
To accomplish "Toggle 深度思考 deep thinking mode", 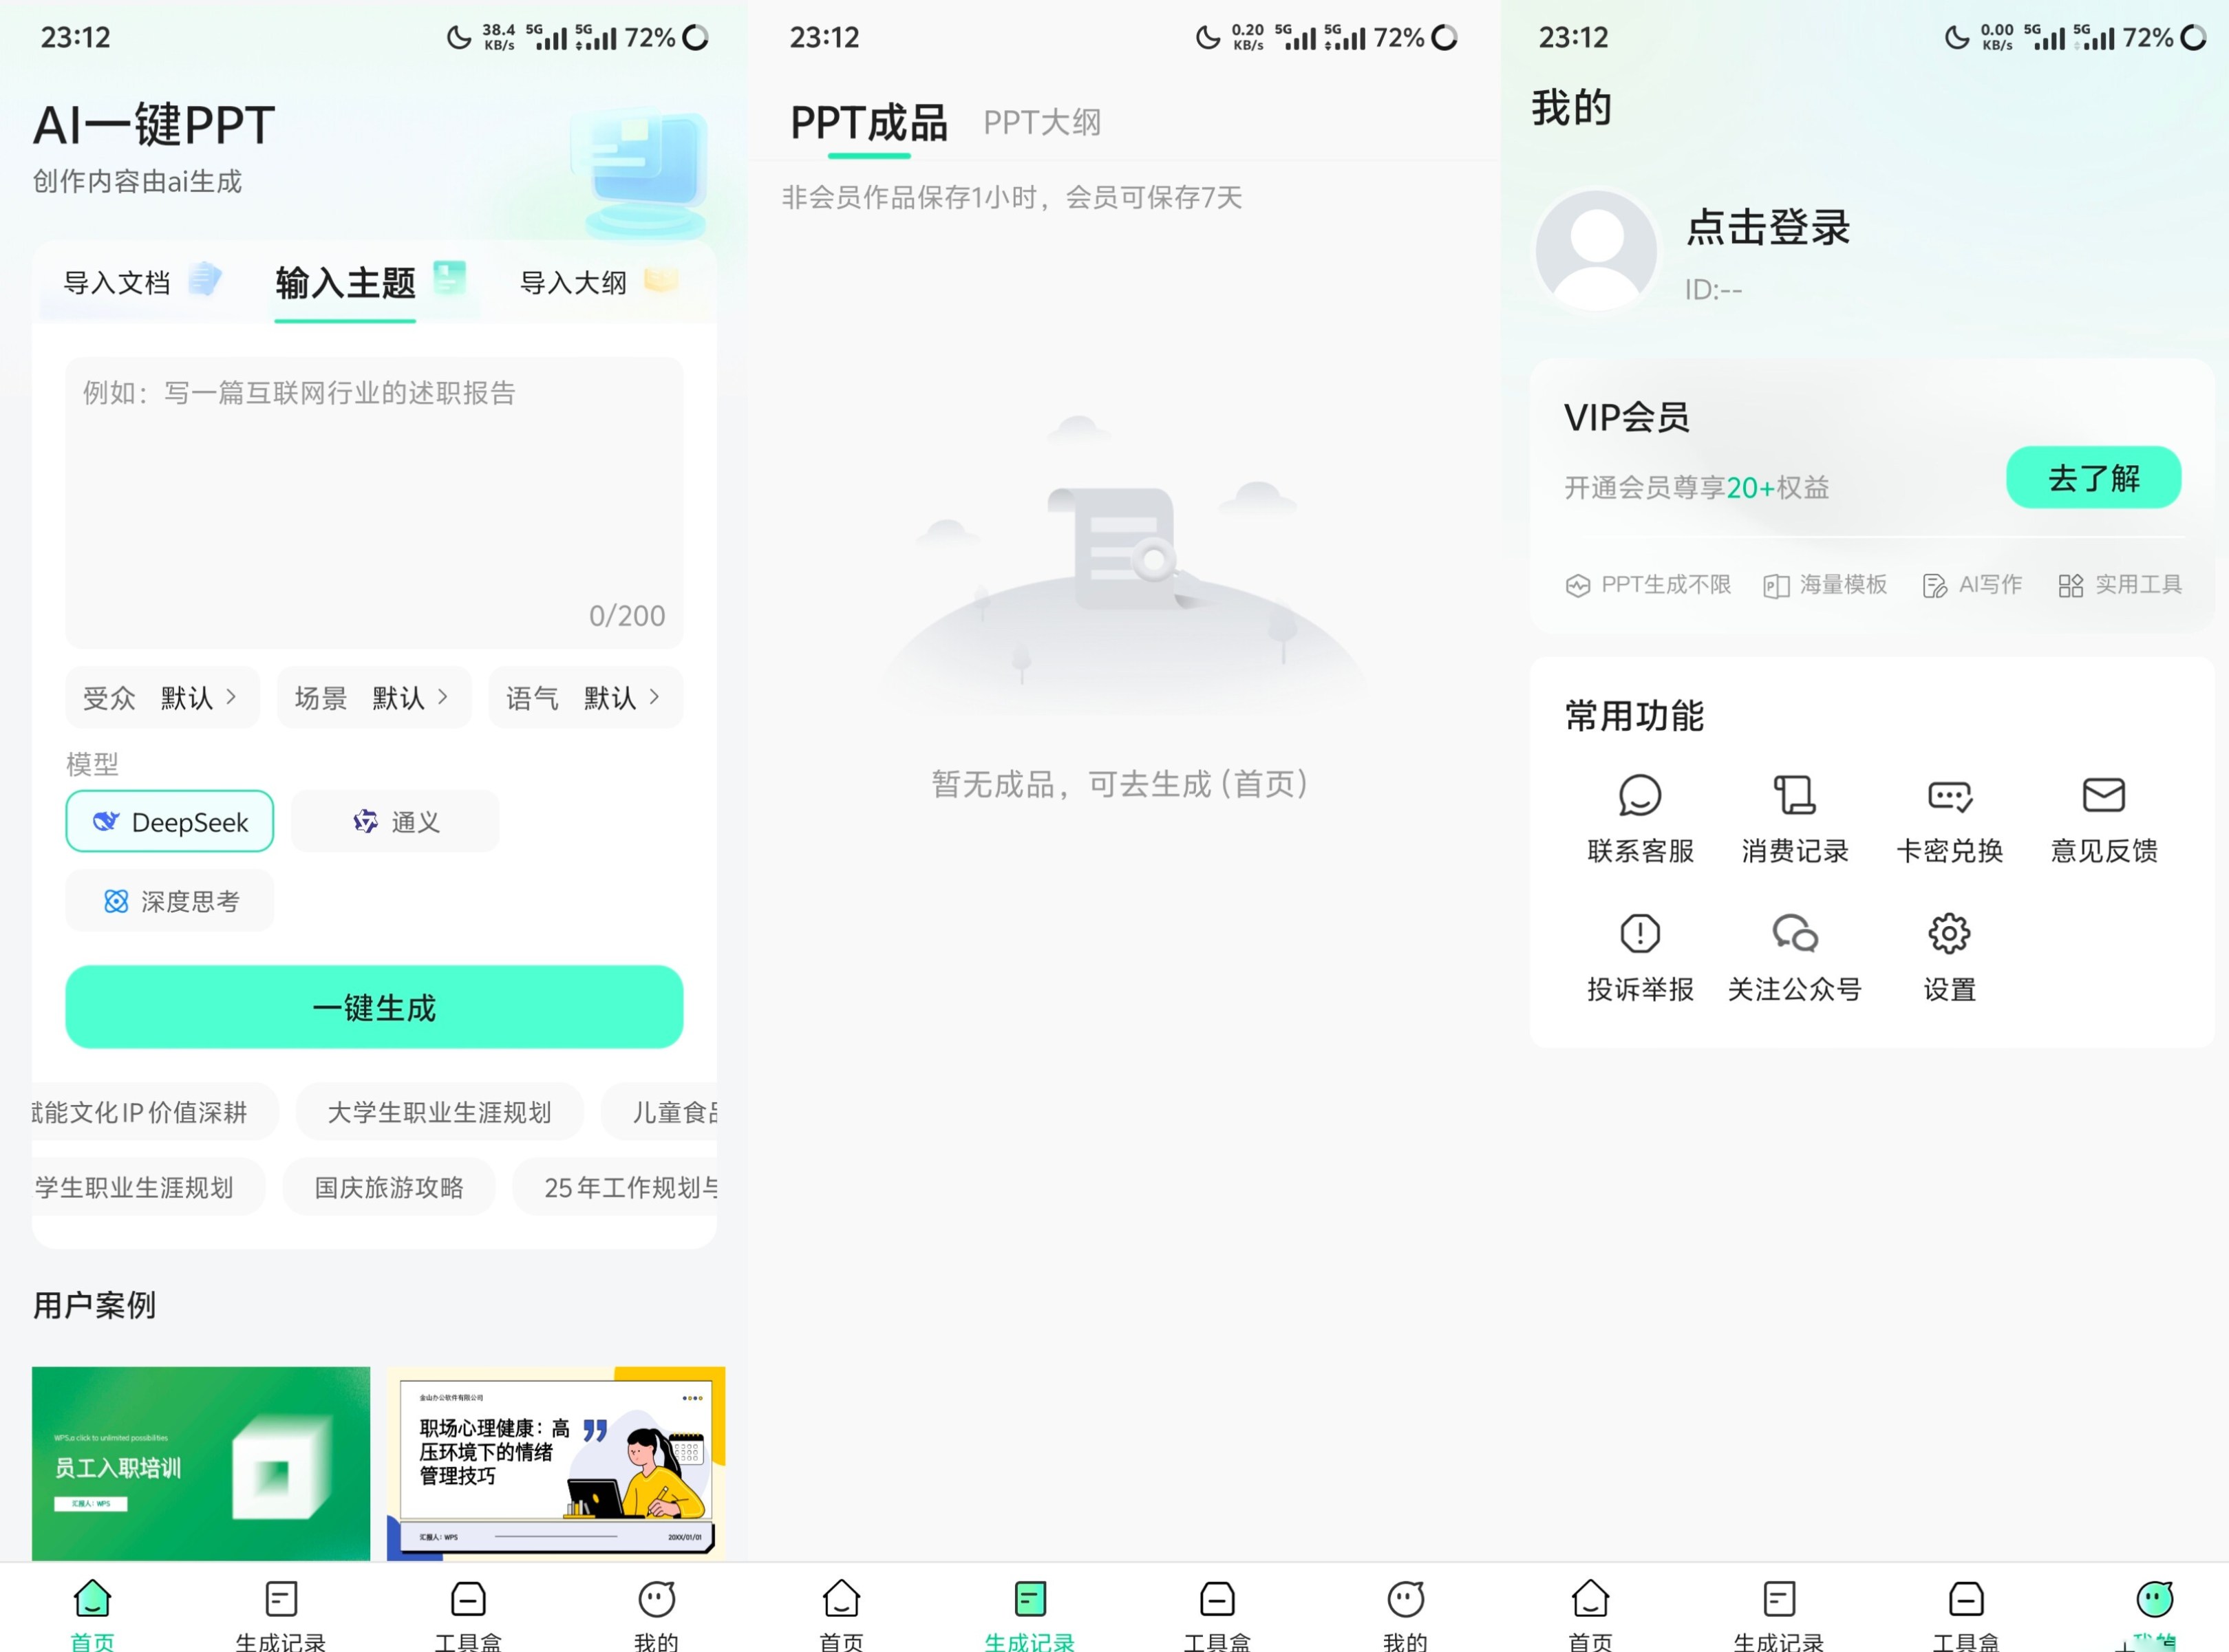I will 170,902.
